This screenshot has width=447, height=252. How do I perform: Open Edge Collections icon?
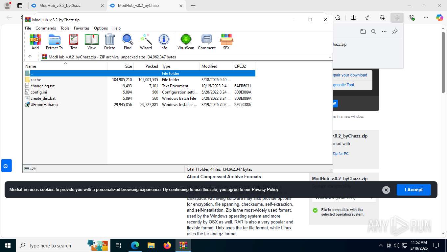pos(383,18)
